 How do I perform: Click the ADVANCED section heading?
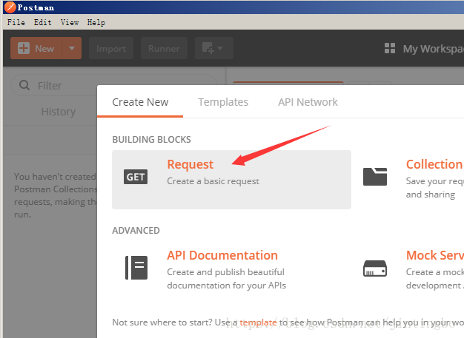point(136,230)
